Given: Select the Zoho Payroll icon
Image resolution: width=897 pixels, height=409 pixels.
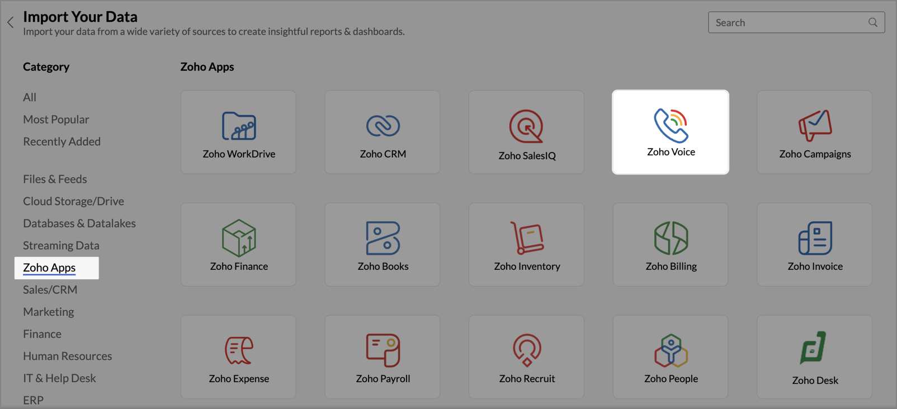Looking at the screenshot, I should [383, 350].
